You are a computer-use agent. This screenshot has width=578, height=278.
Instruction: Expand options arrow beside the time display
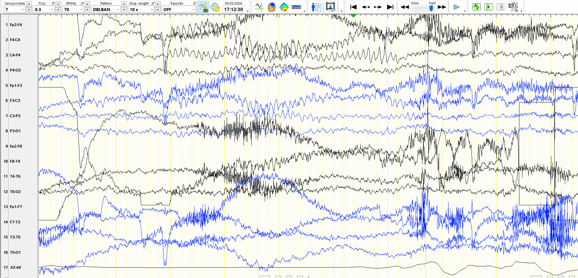[248, 11]
